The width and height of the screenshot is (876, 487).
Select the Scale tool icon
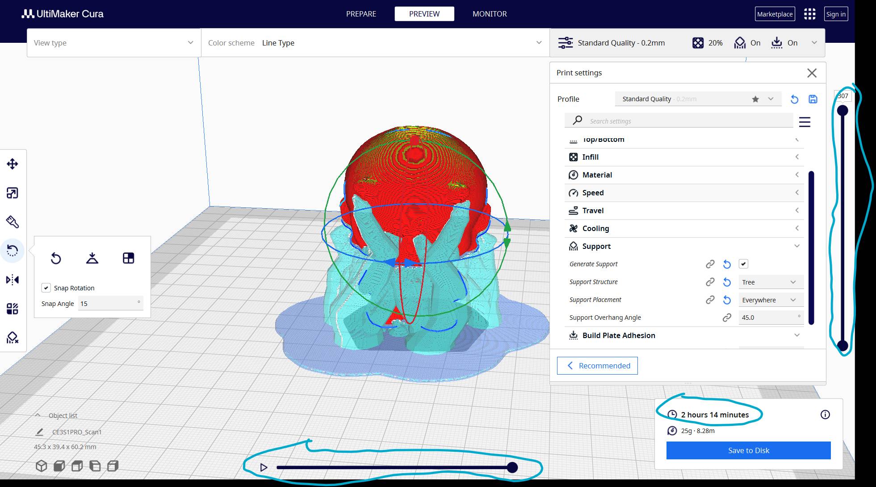coord(13,193)
